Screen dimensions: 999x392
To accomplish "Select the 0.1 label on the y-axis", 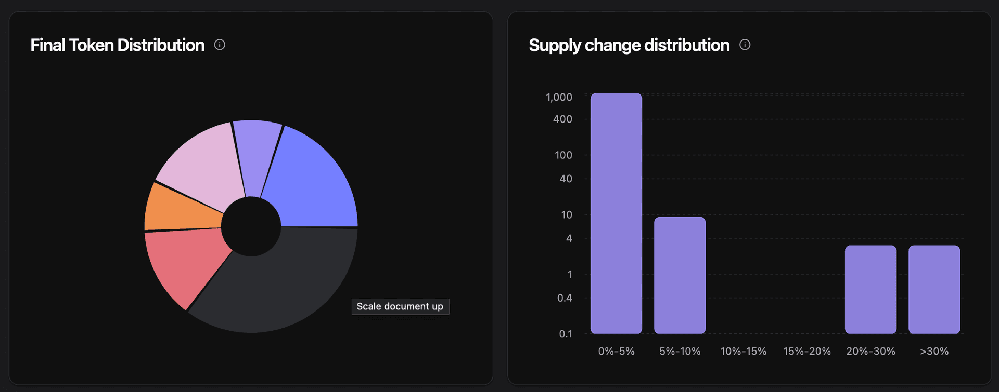I will (566, 334).
